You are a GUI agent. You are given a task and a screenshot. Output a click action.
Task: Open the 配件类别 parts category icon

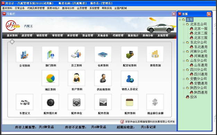(x=103, y=102)
